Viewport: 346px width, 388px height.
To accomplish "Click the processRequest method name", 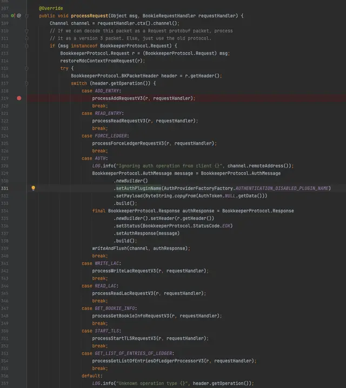I will pos(90,16).
